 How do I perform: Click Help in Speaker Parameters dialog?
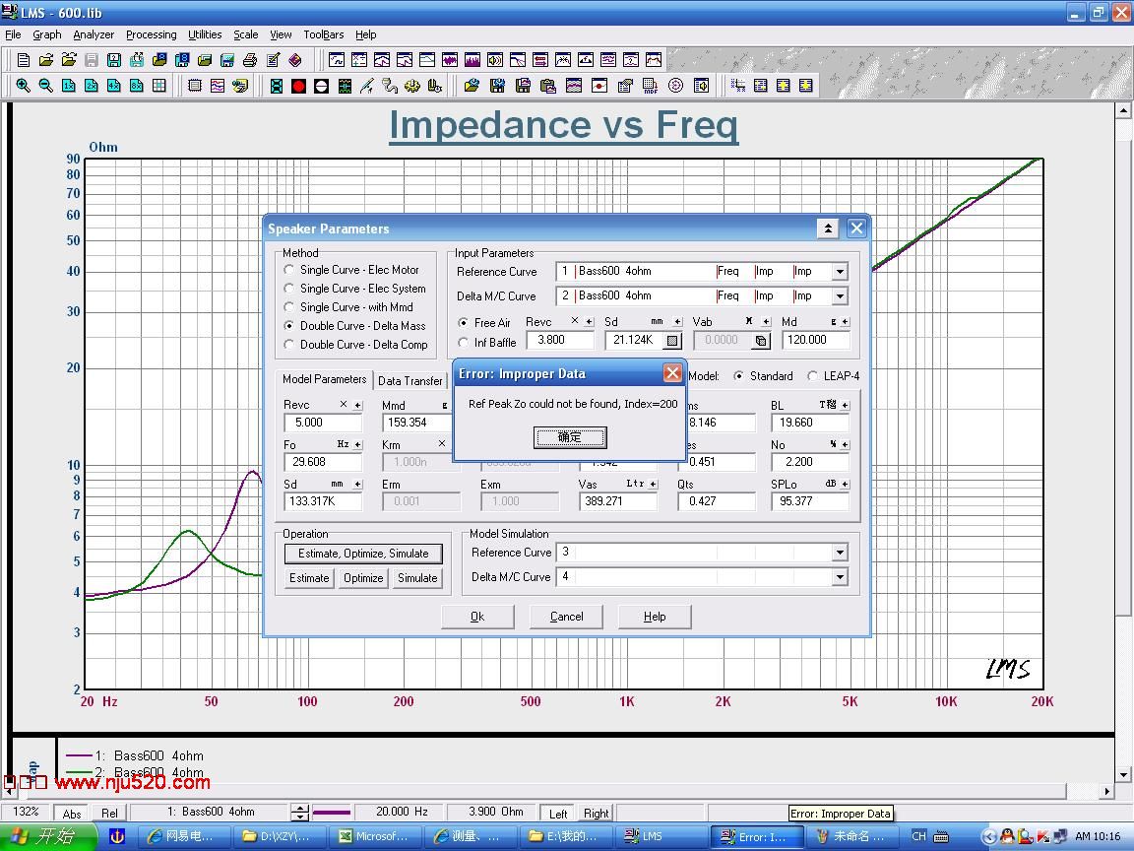655,617
